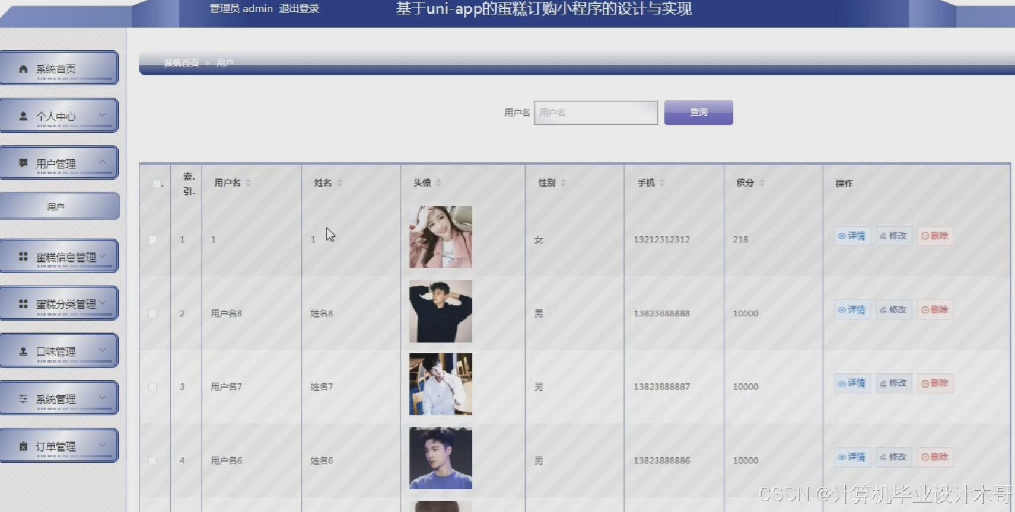Open the 系统首页 sidebar item
The height and width of the screenshot is (512, 1015).
coord(59,68)
